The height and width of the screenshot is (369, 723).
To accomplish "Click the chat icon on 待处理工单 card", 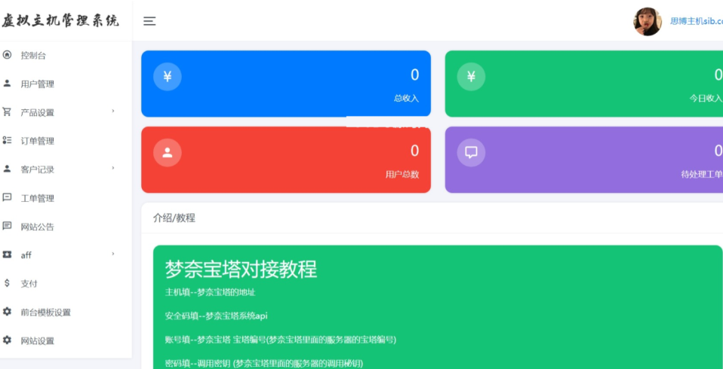I will 471,153.
